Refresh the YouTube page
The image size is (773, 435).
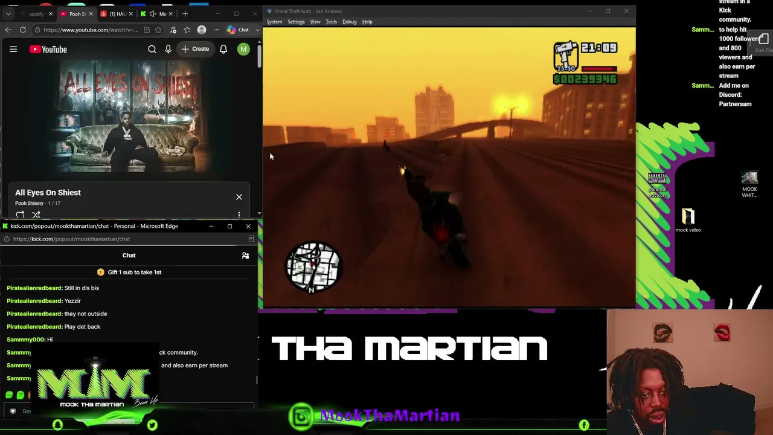click(23, 30)
